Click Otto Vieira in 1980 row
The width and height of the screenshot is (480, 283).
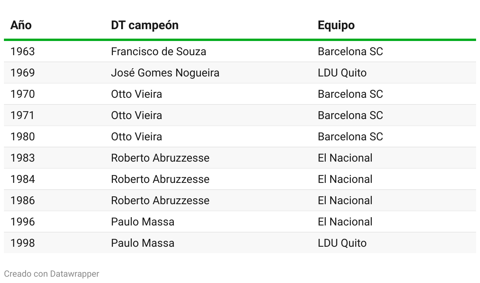point(137,137)
